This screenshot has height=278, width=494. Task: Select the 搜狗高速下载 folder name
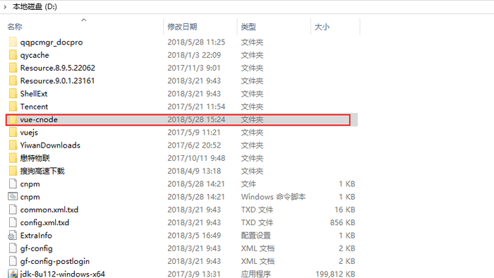click(x=42, y=171)
